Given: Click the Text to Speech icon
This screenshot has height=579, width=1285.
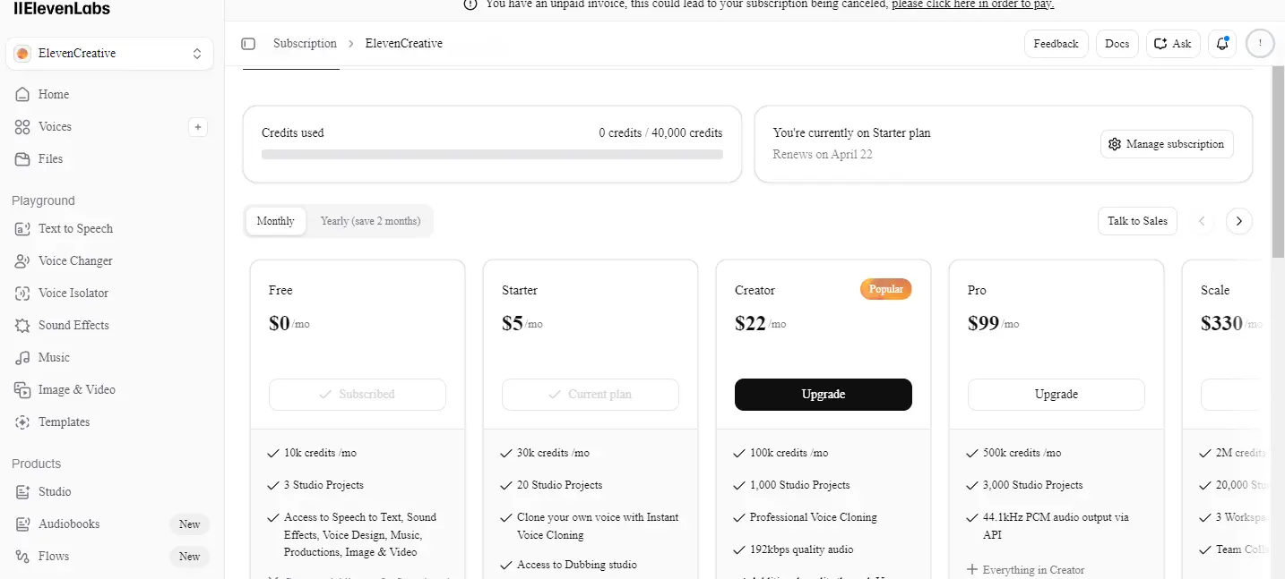Looking at the screenshot, I should pos(22,228).
